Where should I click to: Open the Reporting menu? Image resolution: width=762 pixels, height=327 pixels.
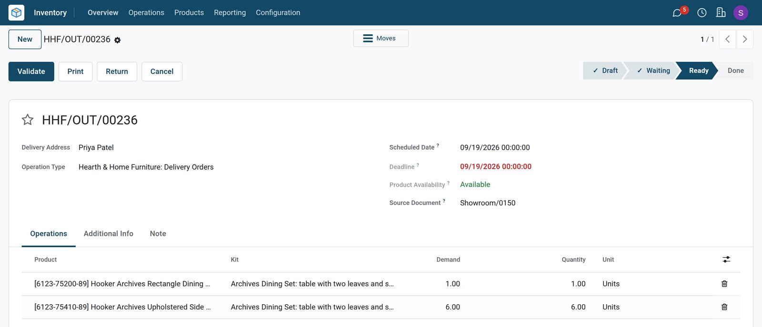[x=230, y=12]
